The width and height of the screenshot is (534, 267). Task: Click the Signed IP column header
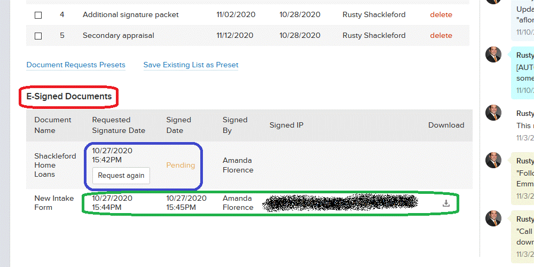tap(286, 125)
